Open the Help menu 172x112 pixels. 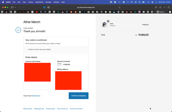click(x=63, y=2)
